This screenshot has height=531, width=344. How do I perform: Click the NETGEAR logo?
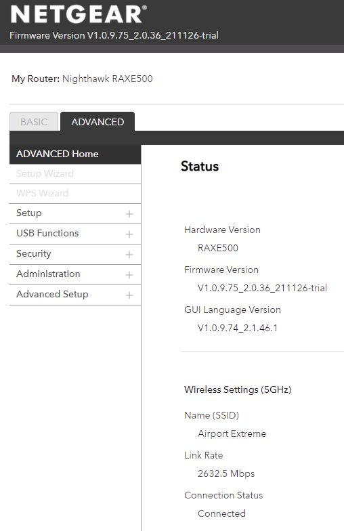(x=79, y=15)
